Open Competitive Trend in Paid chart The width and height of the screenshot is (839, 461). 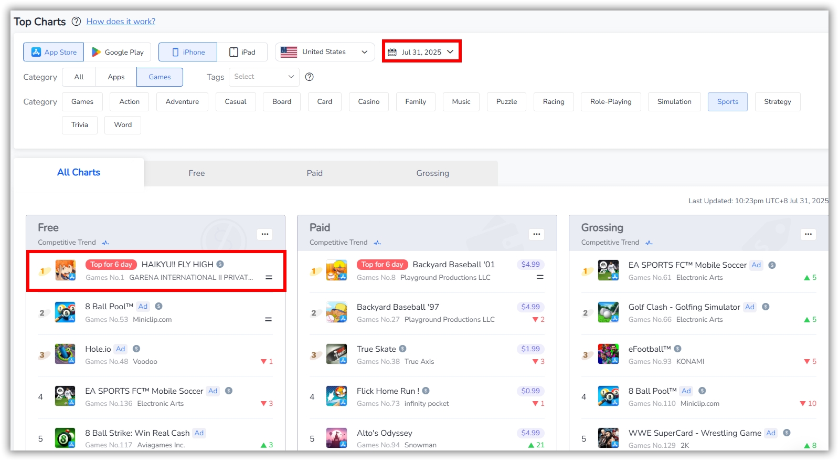345,243
